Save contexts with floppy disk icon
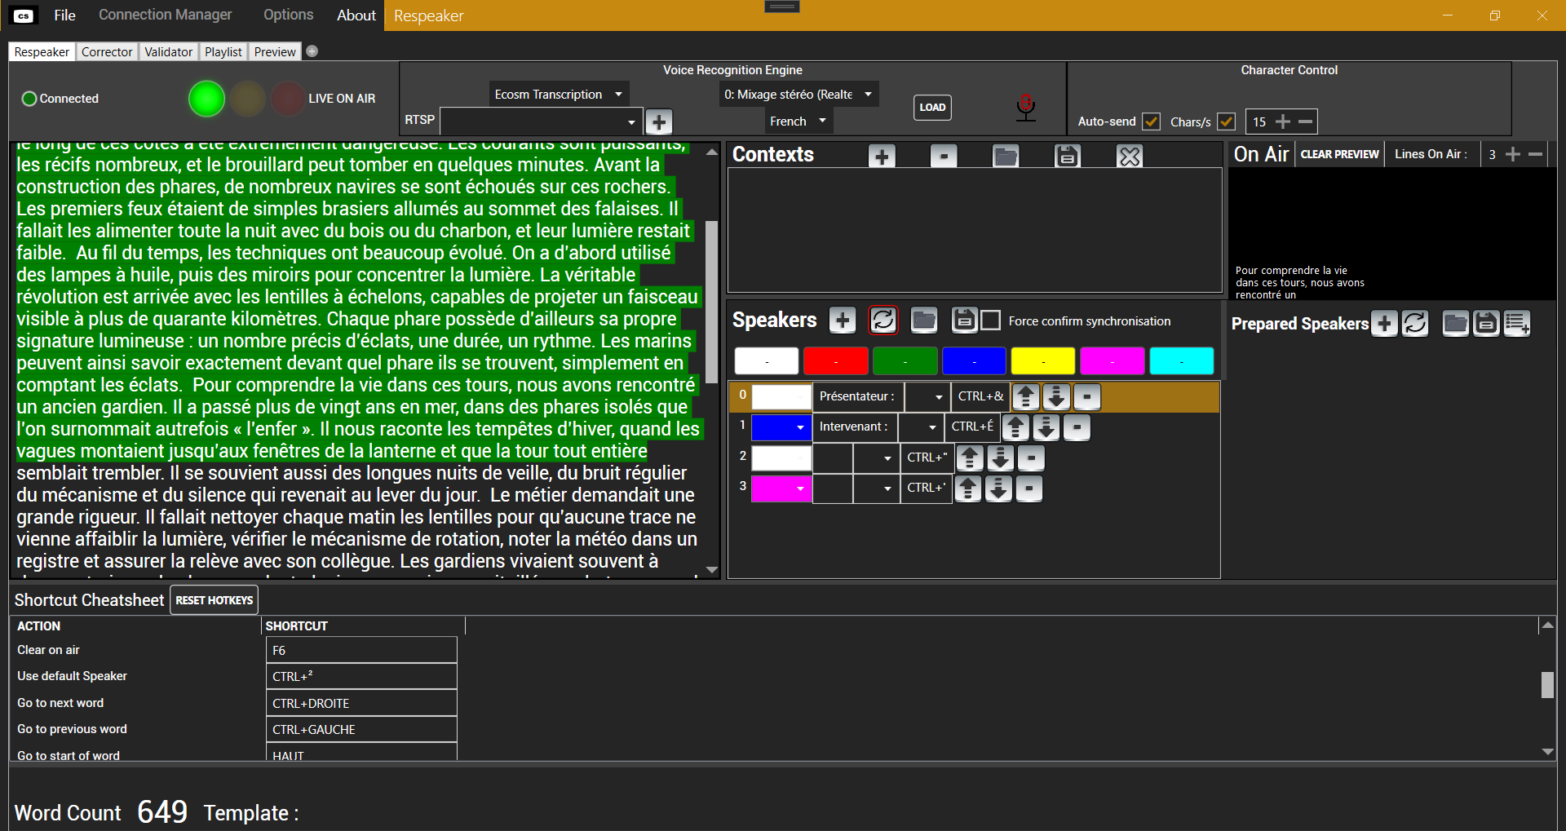The width and height of the screenshot is (1566, 831). pyautogui.click(x=1068, y=156)
